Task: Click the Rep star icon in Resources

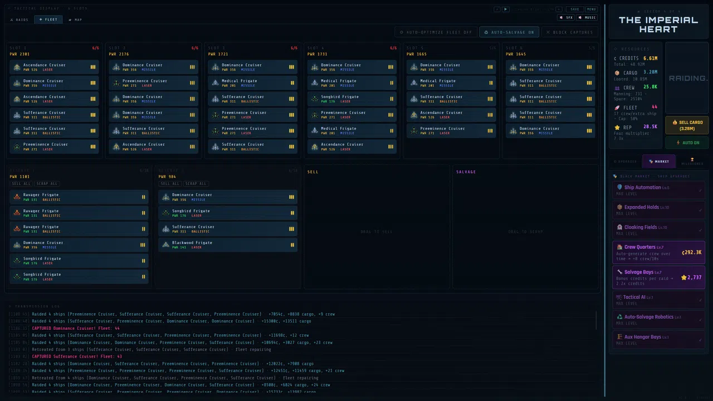Action: 617,128
